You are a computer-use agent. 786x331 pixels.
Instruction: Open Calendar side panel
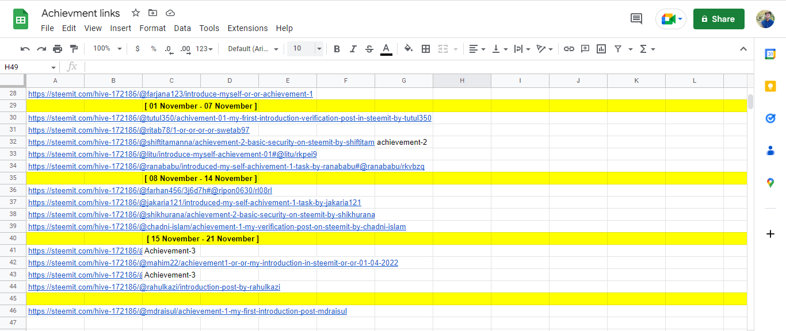770,54
